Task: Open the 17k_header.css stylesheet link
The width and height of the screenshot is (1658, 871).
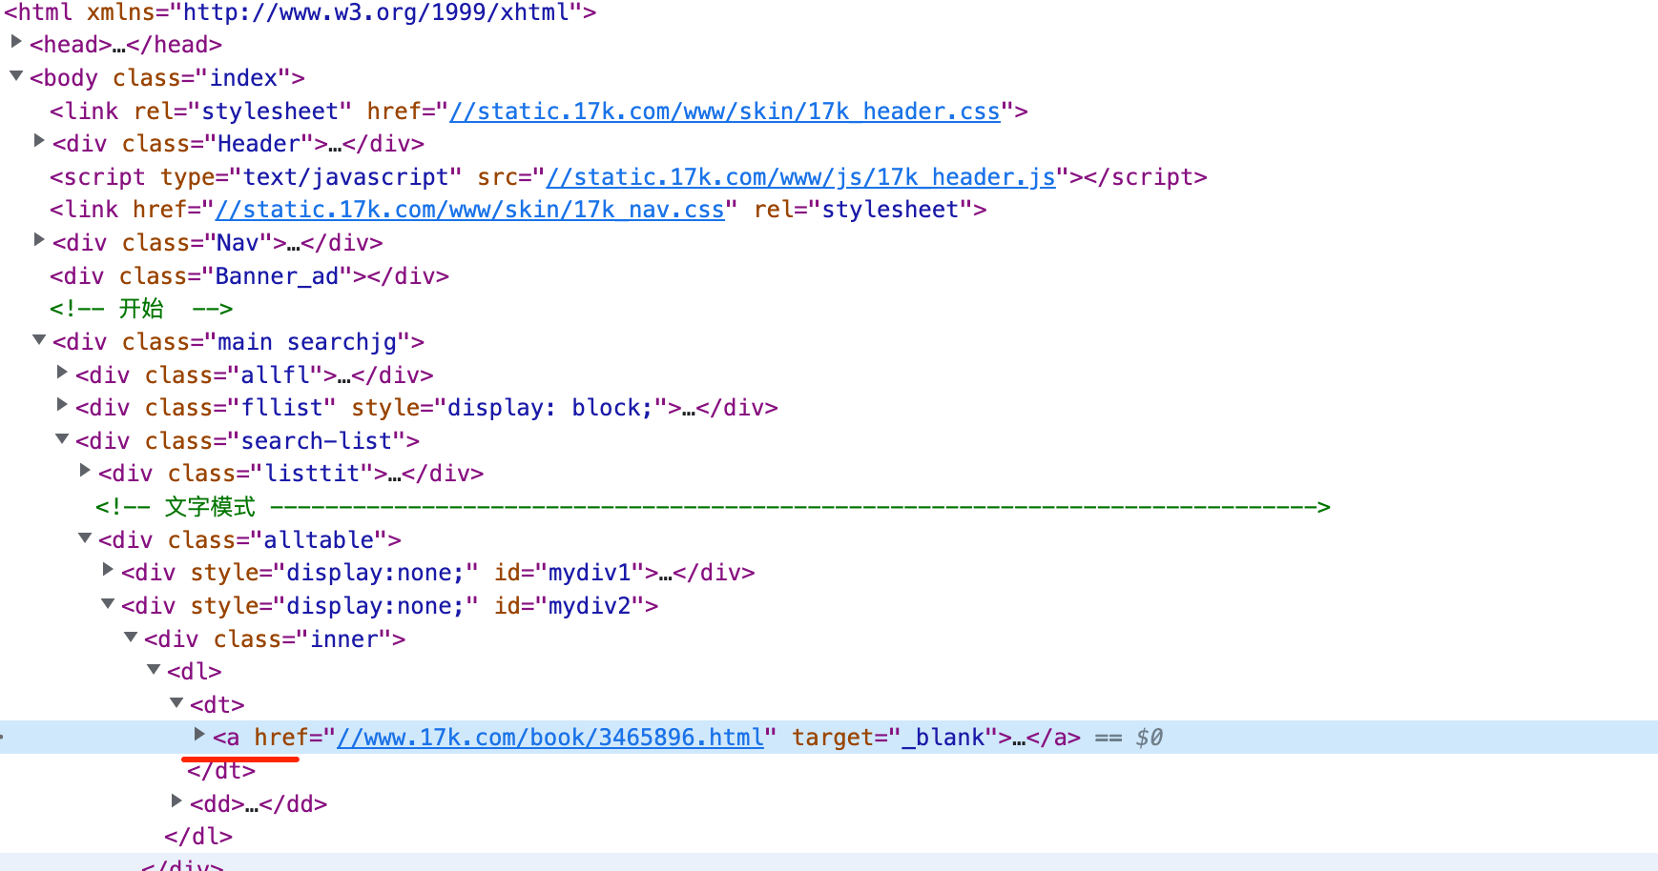Action: [x=724, y=111]
